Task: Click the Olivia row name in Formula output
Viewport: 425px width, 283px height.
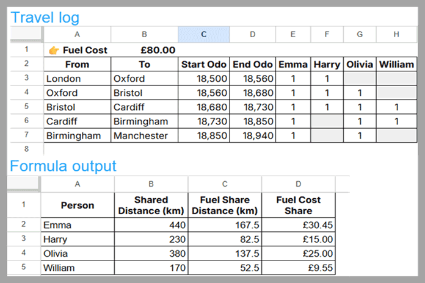Action: coord(78,254)
